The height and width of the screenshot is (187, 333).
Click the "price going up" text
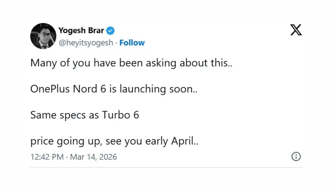(65, 142)
